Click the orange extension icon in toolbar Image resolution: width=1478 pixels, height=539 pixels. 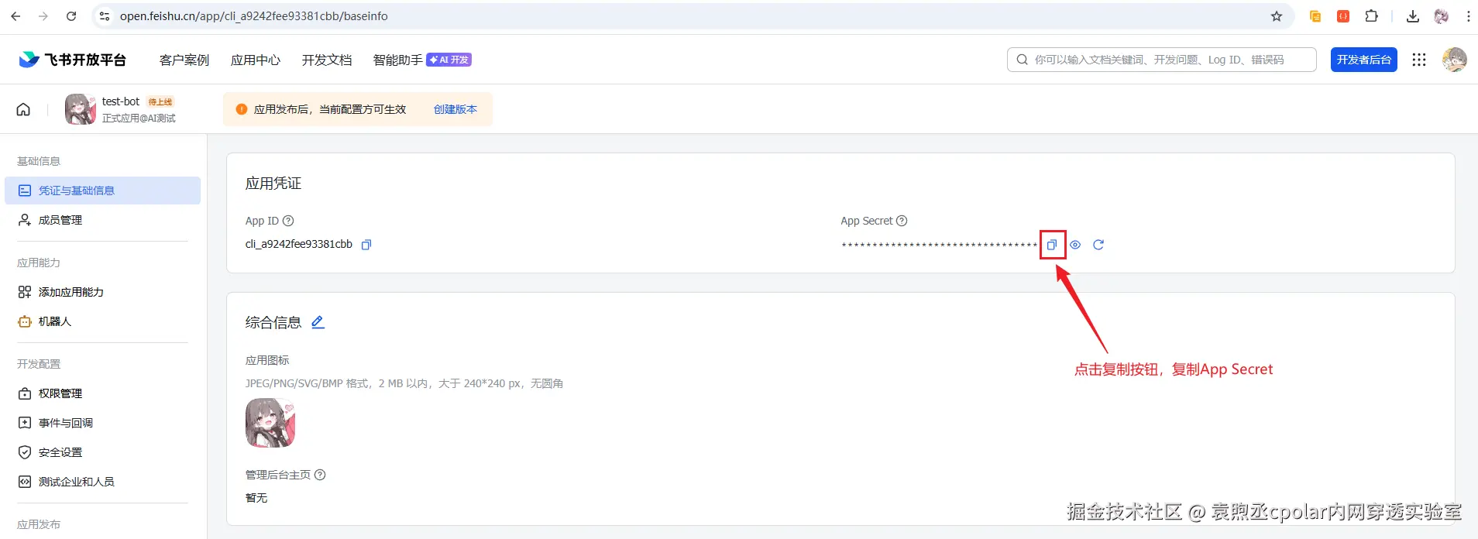click(1315, 16)
